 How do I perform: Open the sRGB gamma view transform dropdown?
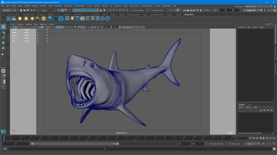133,27
